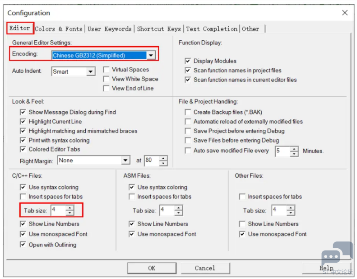The image size is (357, 279).
Task: Toggle Show Message Dialog during Find
Action: pyautogui.click(x=23, y=112)
